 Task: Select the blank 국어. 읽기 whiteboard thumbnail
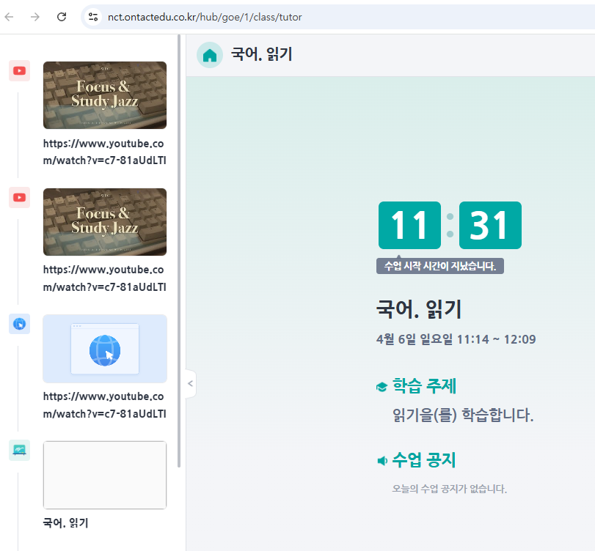[105, 475]
